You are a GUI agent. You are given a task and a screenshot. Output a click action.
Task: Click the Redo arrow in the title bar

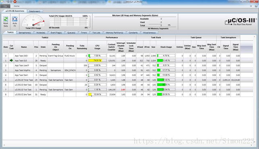[x=11, y=2]
